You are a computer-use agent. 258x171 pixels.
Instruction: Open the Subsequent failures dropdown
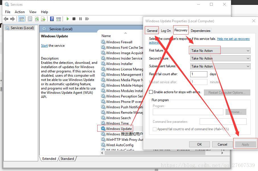click(x=220, y=66)
